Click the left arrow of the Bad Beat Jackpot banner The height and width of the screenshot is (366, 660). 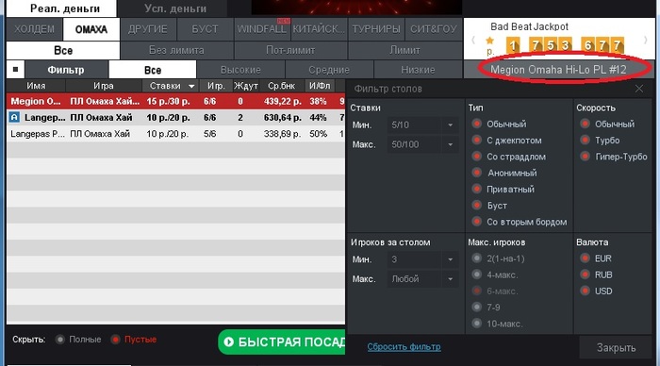point(473,41)
